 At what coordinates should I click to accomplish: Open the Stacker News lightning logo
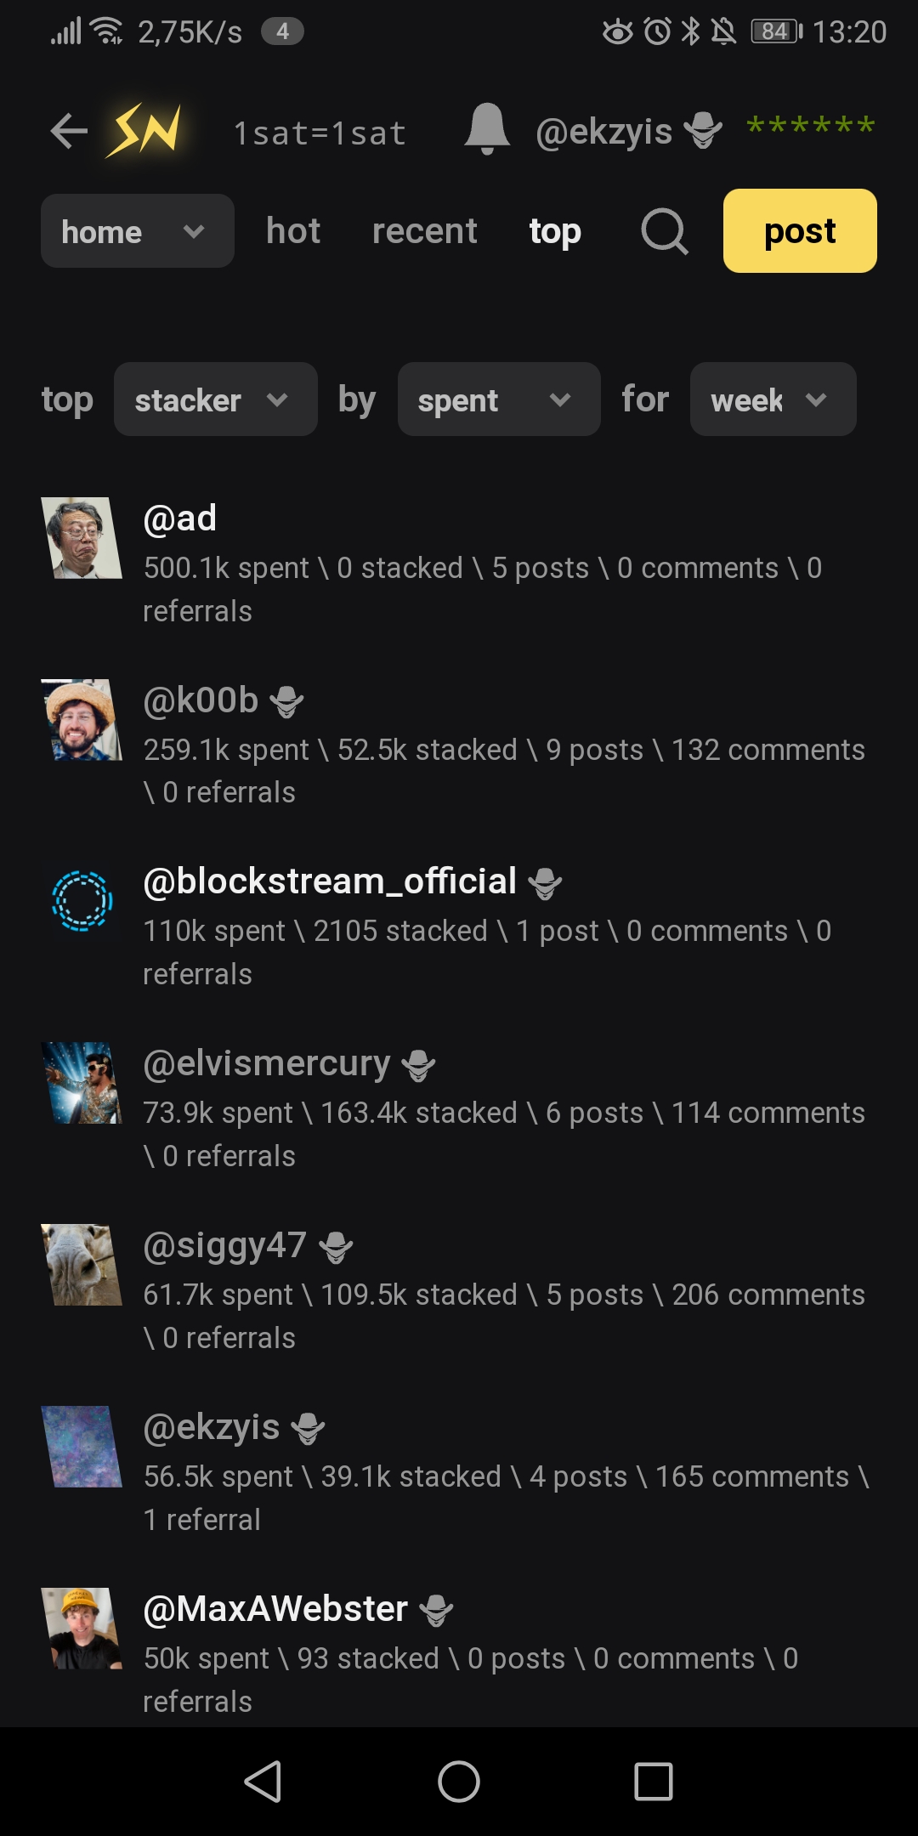(144, 131)
